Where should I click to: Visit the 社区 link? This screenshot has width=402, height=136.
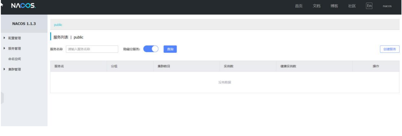click(352, 7)
